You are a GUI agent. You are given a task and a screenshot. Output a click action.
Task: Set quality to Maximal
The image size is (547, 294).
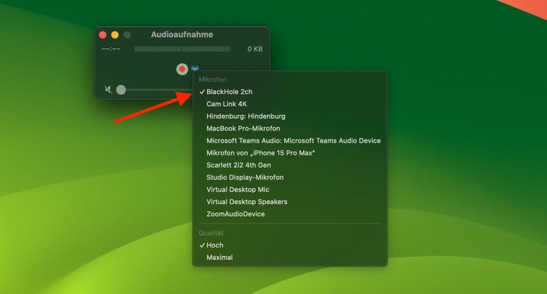coord(290,257)
